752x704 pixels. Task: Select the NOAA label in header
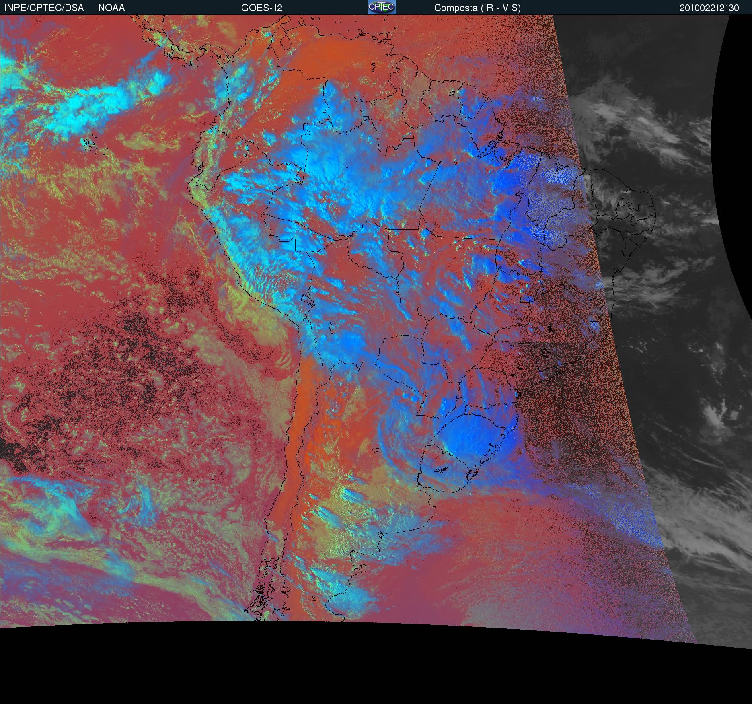(x=111, y=8)
